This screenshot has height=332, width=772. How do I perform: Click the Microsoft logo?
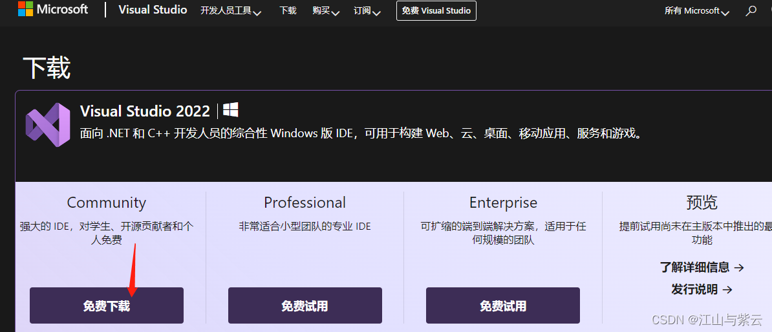coord(53,9)
